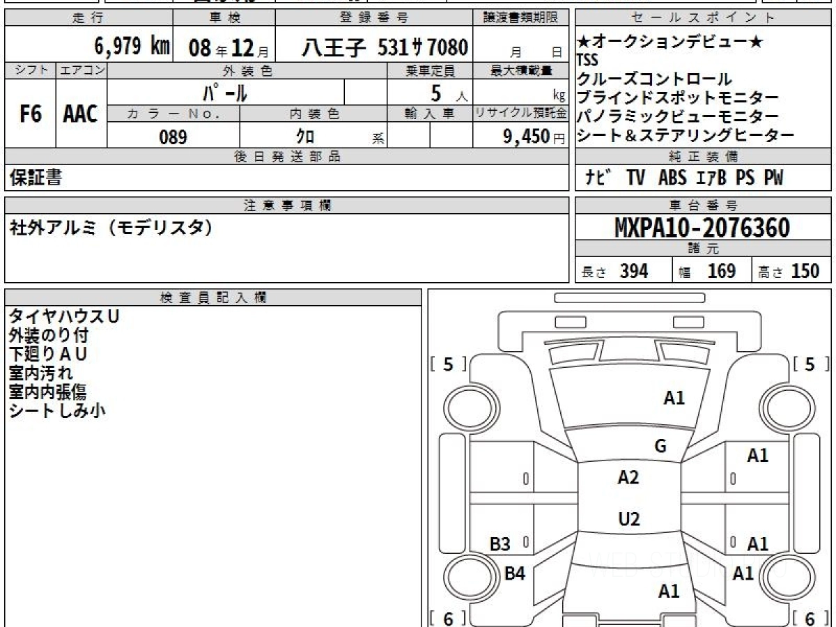Click the クロ interior color value

coord(305,137)
